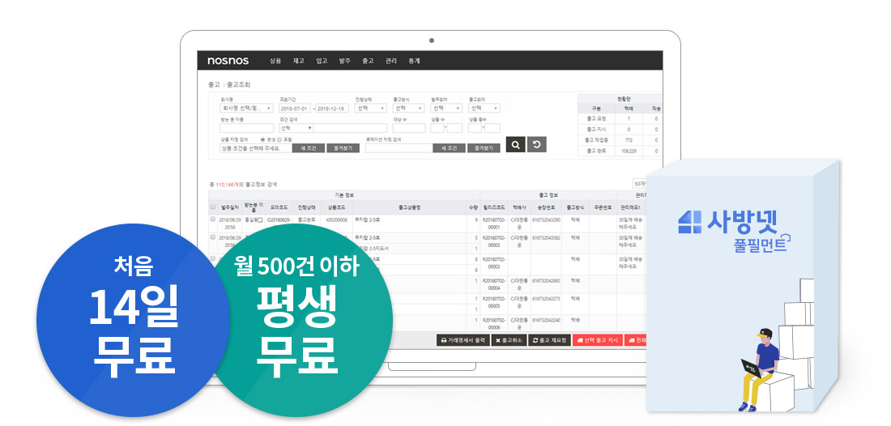Click product code K00200008 in first row
The height and width of the screenshot is (426, 891).
[336, 219]
